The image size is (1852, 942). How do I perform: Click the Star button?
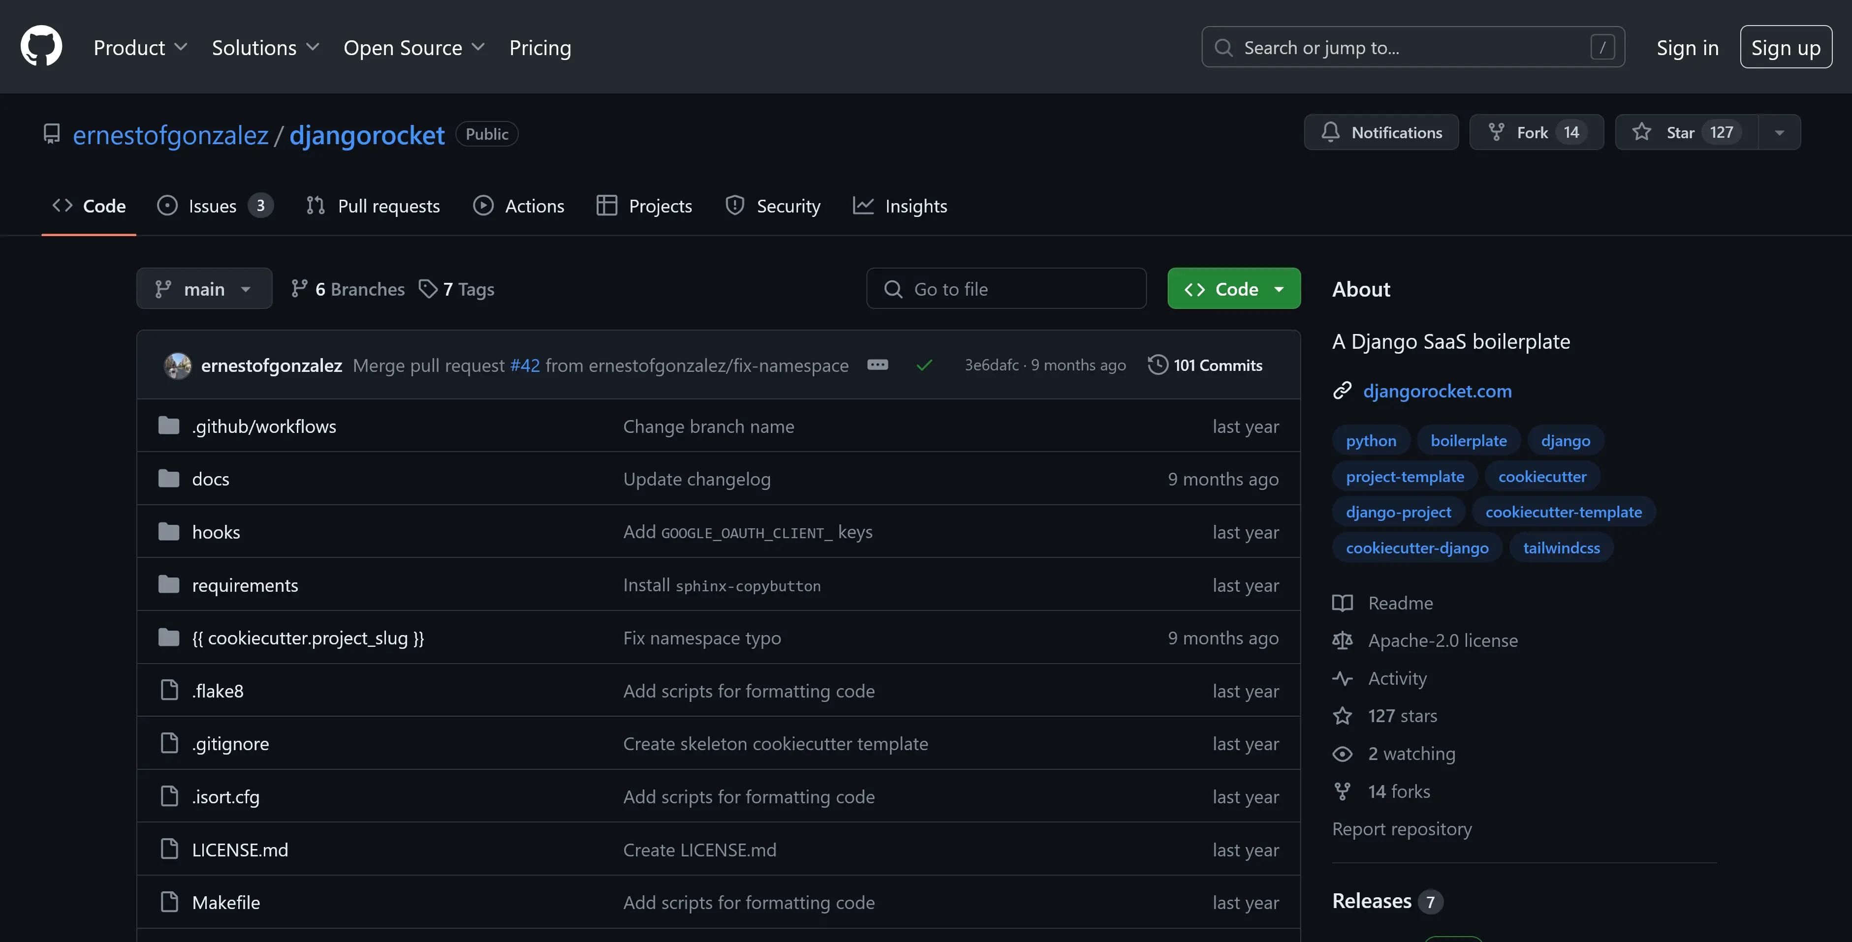(x=1686, y=132)
